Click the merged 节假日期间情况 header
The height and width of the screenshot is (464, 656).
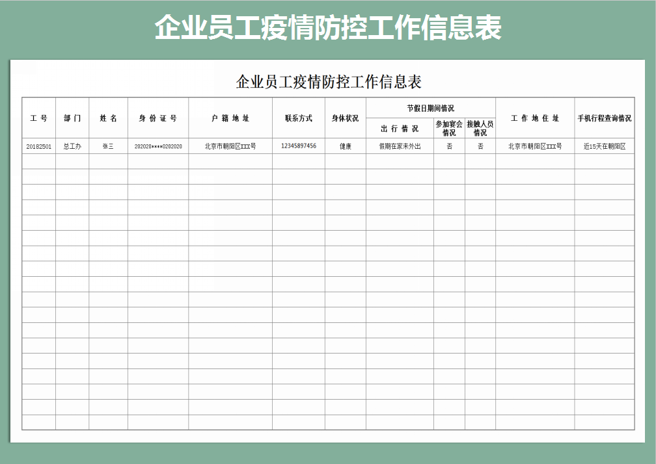(431, 107)
